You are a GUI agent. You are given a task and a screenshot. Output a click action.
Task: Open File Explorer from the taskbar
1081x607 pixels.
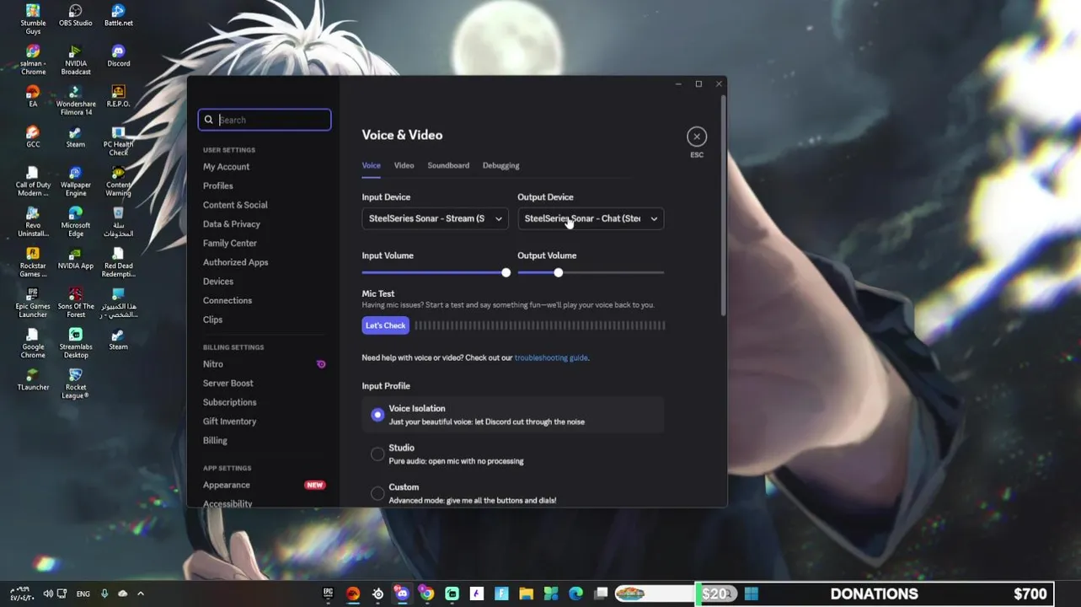click(x=526, y=594)
